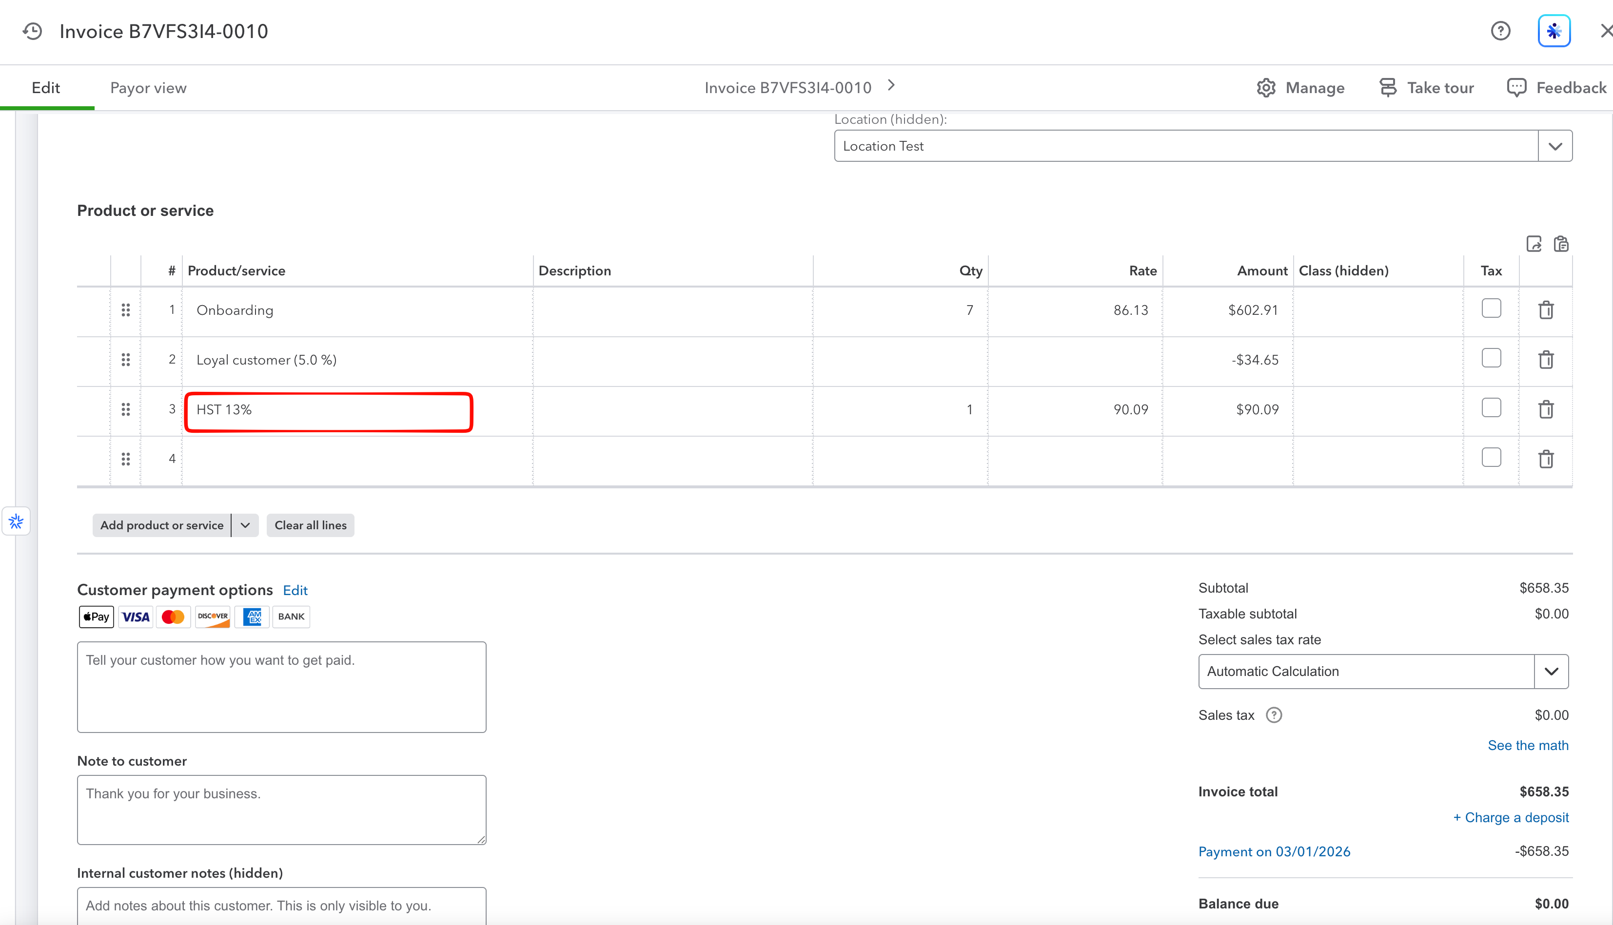Delete the Onboarding line item
This screenshot has height=925, width=1613.
pyautogui.click(x=1546, y=310)
